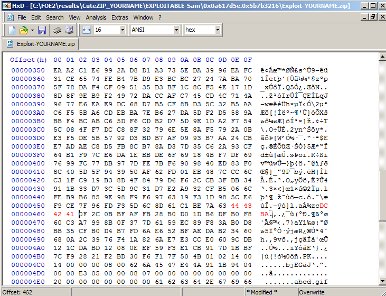Click red hex byte 42 in row 00000460
386x296 pixels.
(x=58, y=214)
